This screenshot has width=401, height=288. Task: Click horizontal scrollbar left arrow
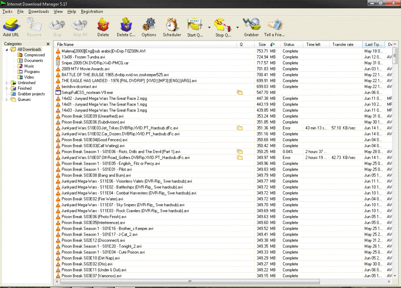click(57, 282)
